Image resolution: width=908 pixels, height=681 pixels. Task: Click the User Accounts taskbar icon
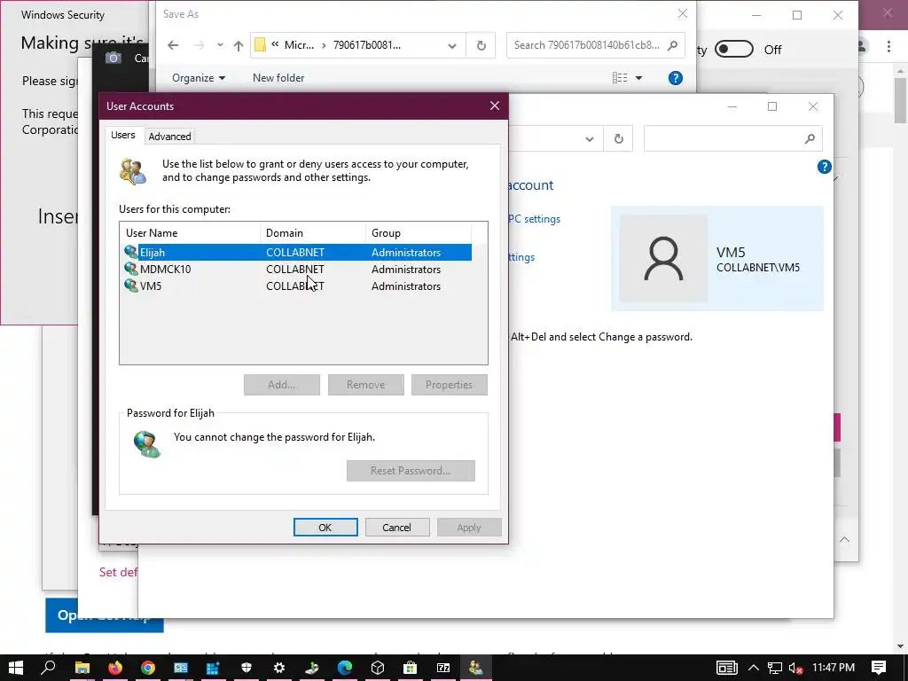tap(476, 668)
